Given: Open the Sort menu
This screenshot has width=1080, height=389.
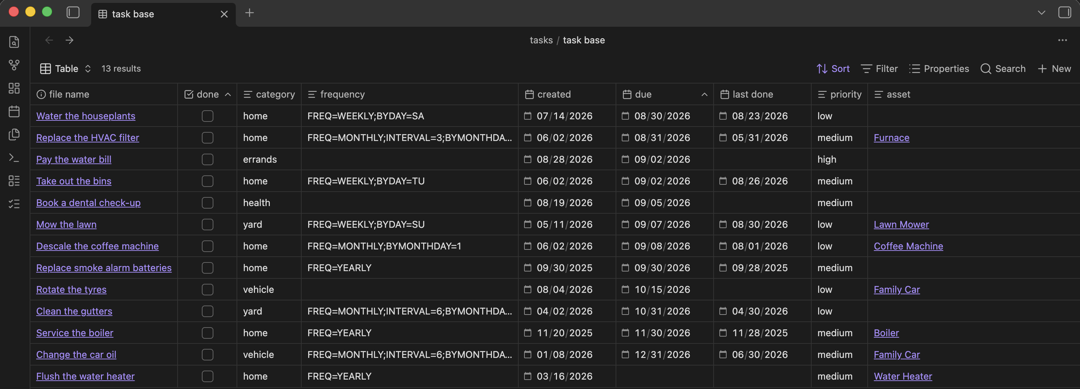Looking at the screenshot, I should pos(833,69).
